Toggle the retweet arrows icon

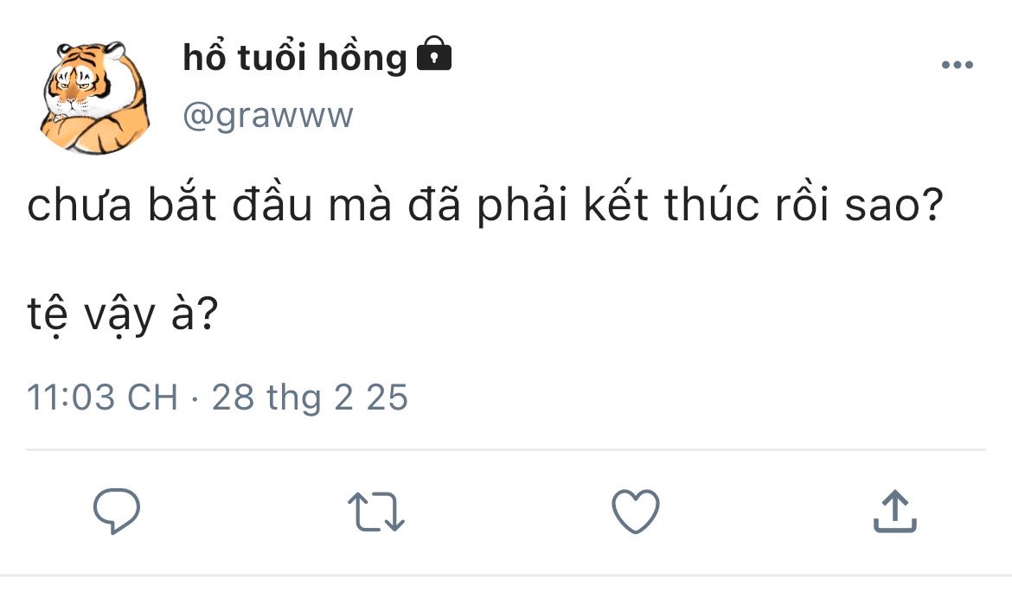[x=376, y=512]
